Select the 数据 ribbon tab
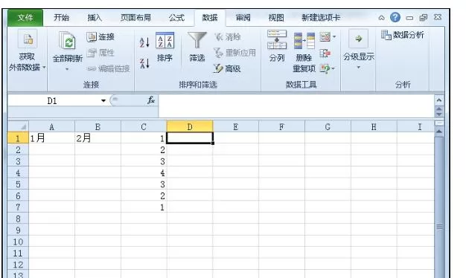Viewport: 466px width, 278px height. 210,18
